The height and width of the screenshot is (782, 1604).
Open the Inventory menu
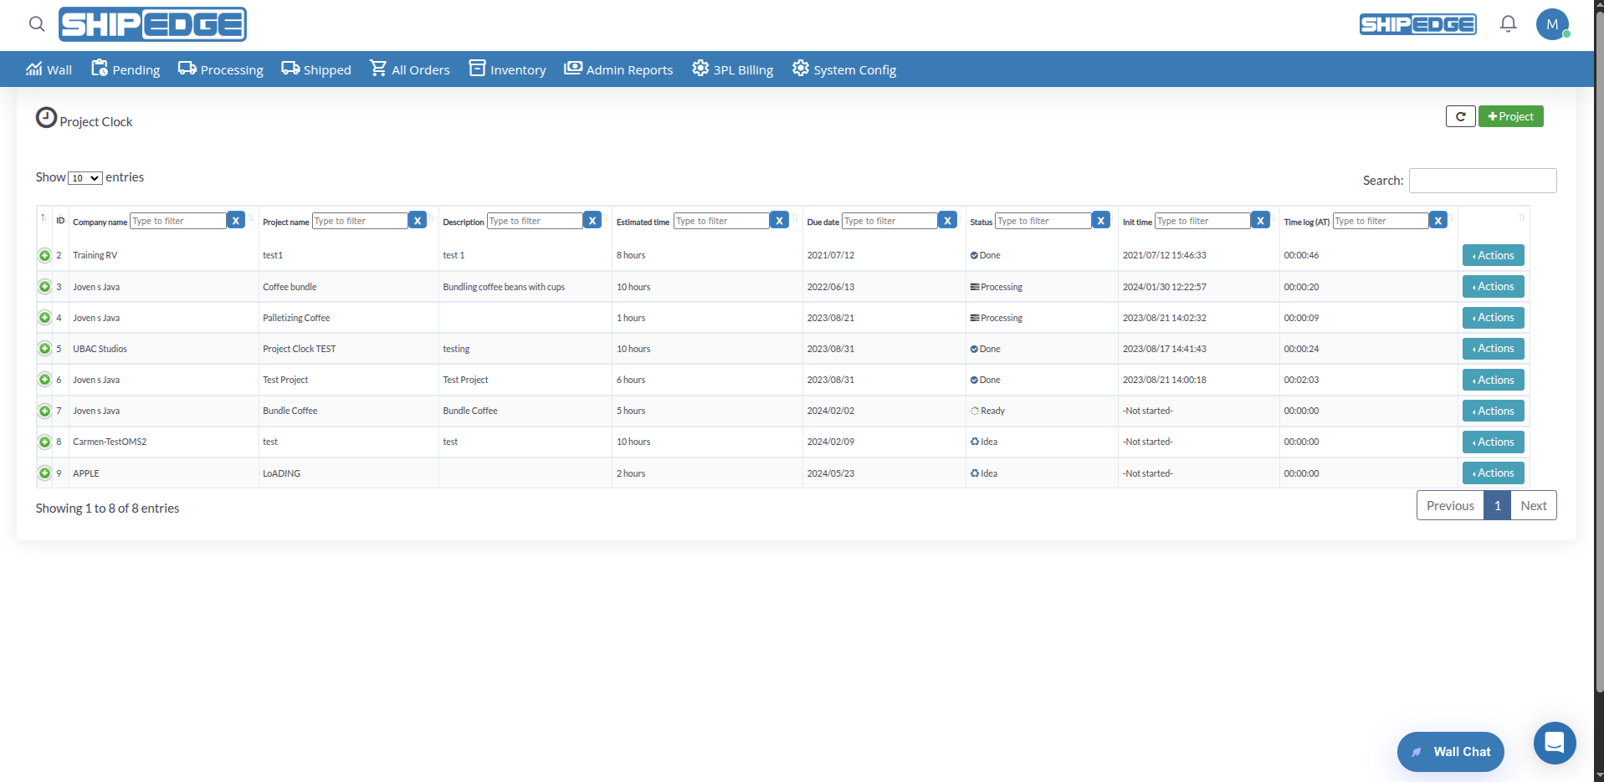tap(507, 69)
